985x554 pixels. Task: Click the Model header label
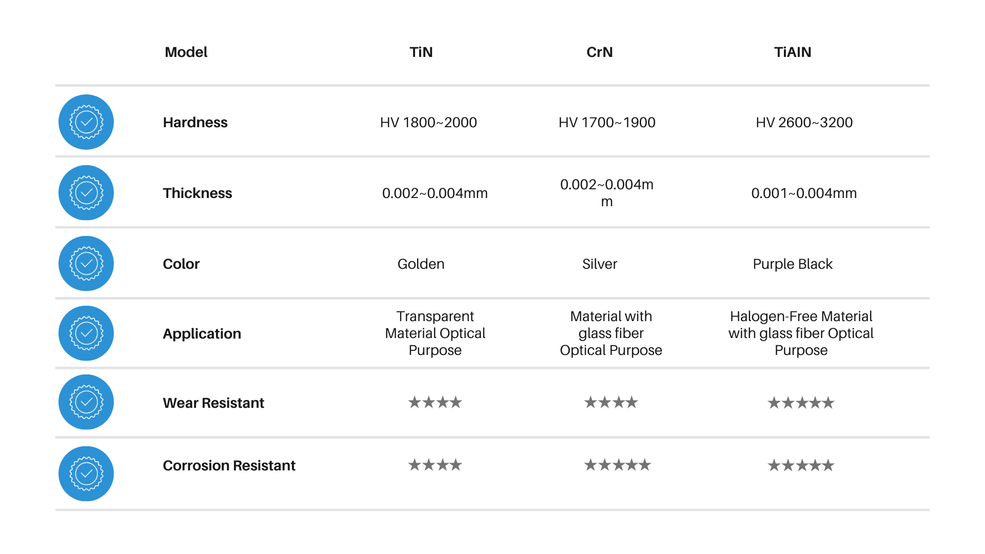click(x=186, y=52)
